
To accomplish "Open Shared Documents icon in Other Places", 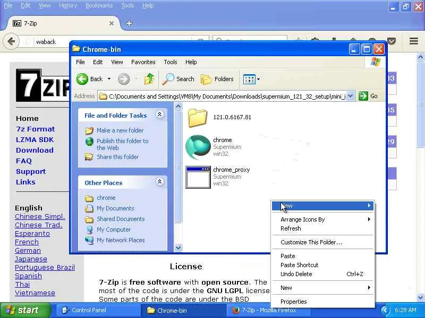I will (89, 219).
